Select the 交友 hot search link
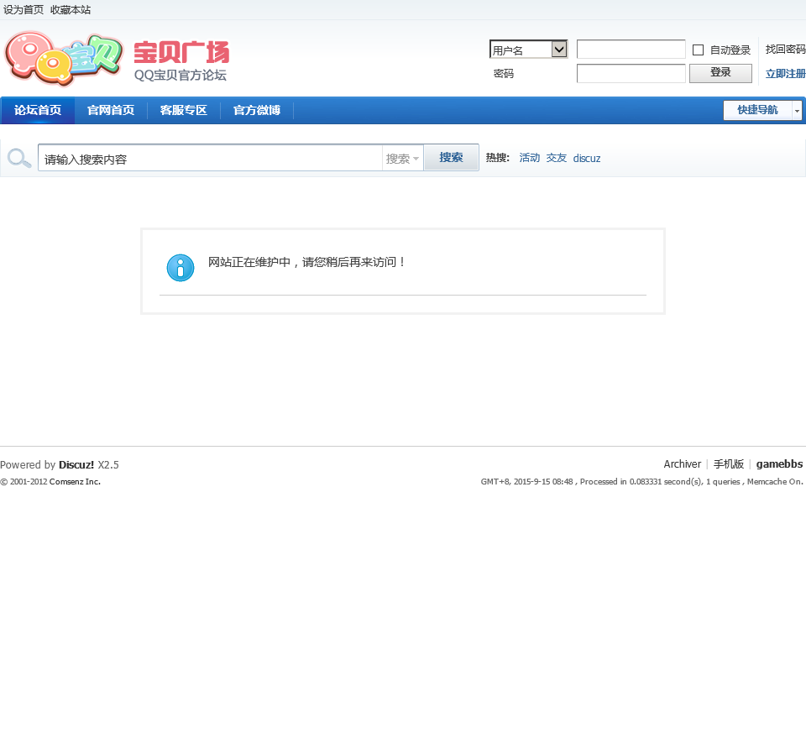Image resolution: width=806 pixels, height=733 pixels. [556, 158]
